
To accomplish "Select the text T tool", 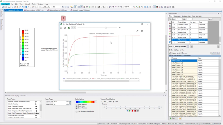I will coord(107,7).
